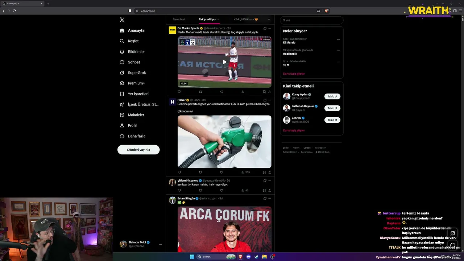Open İçerik Üreticisi Studio

point(139,104)
